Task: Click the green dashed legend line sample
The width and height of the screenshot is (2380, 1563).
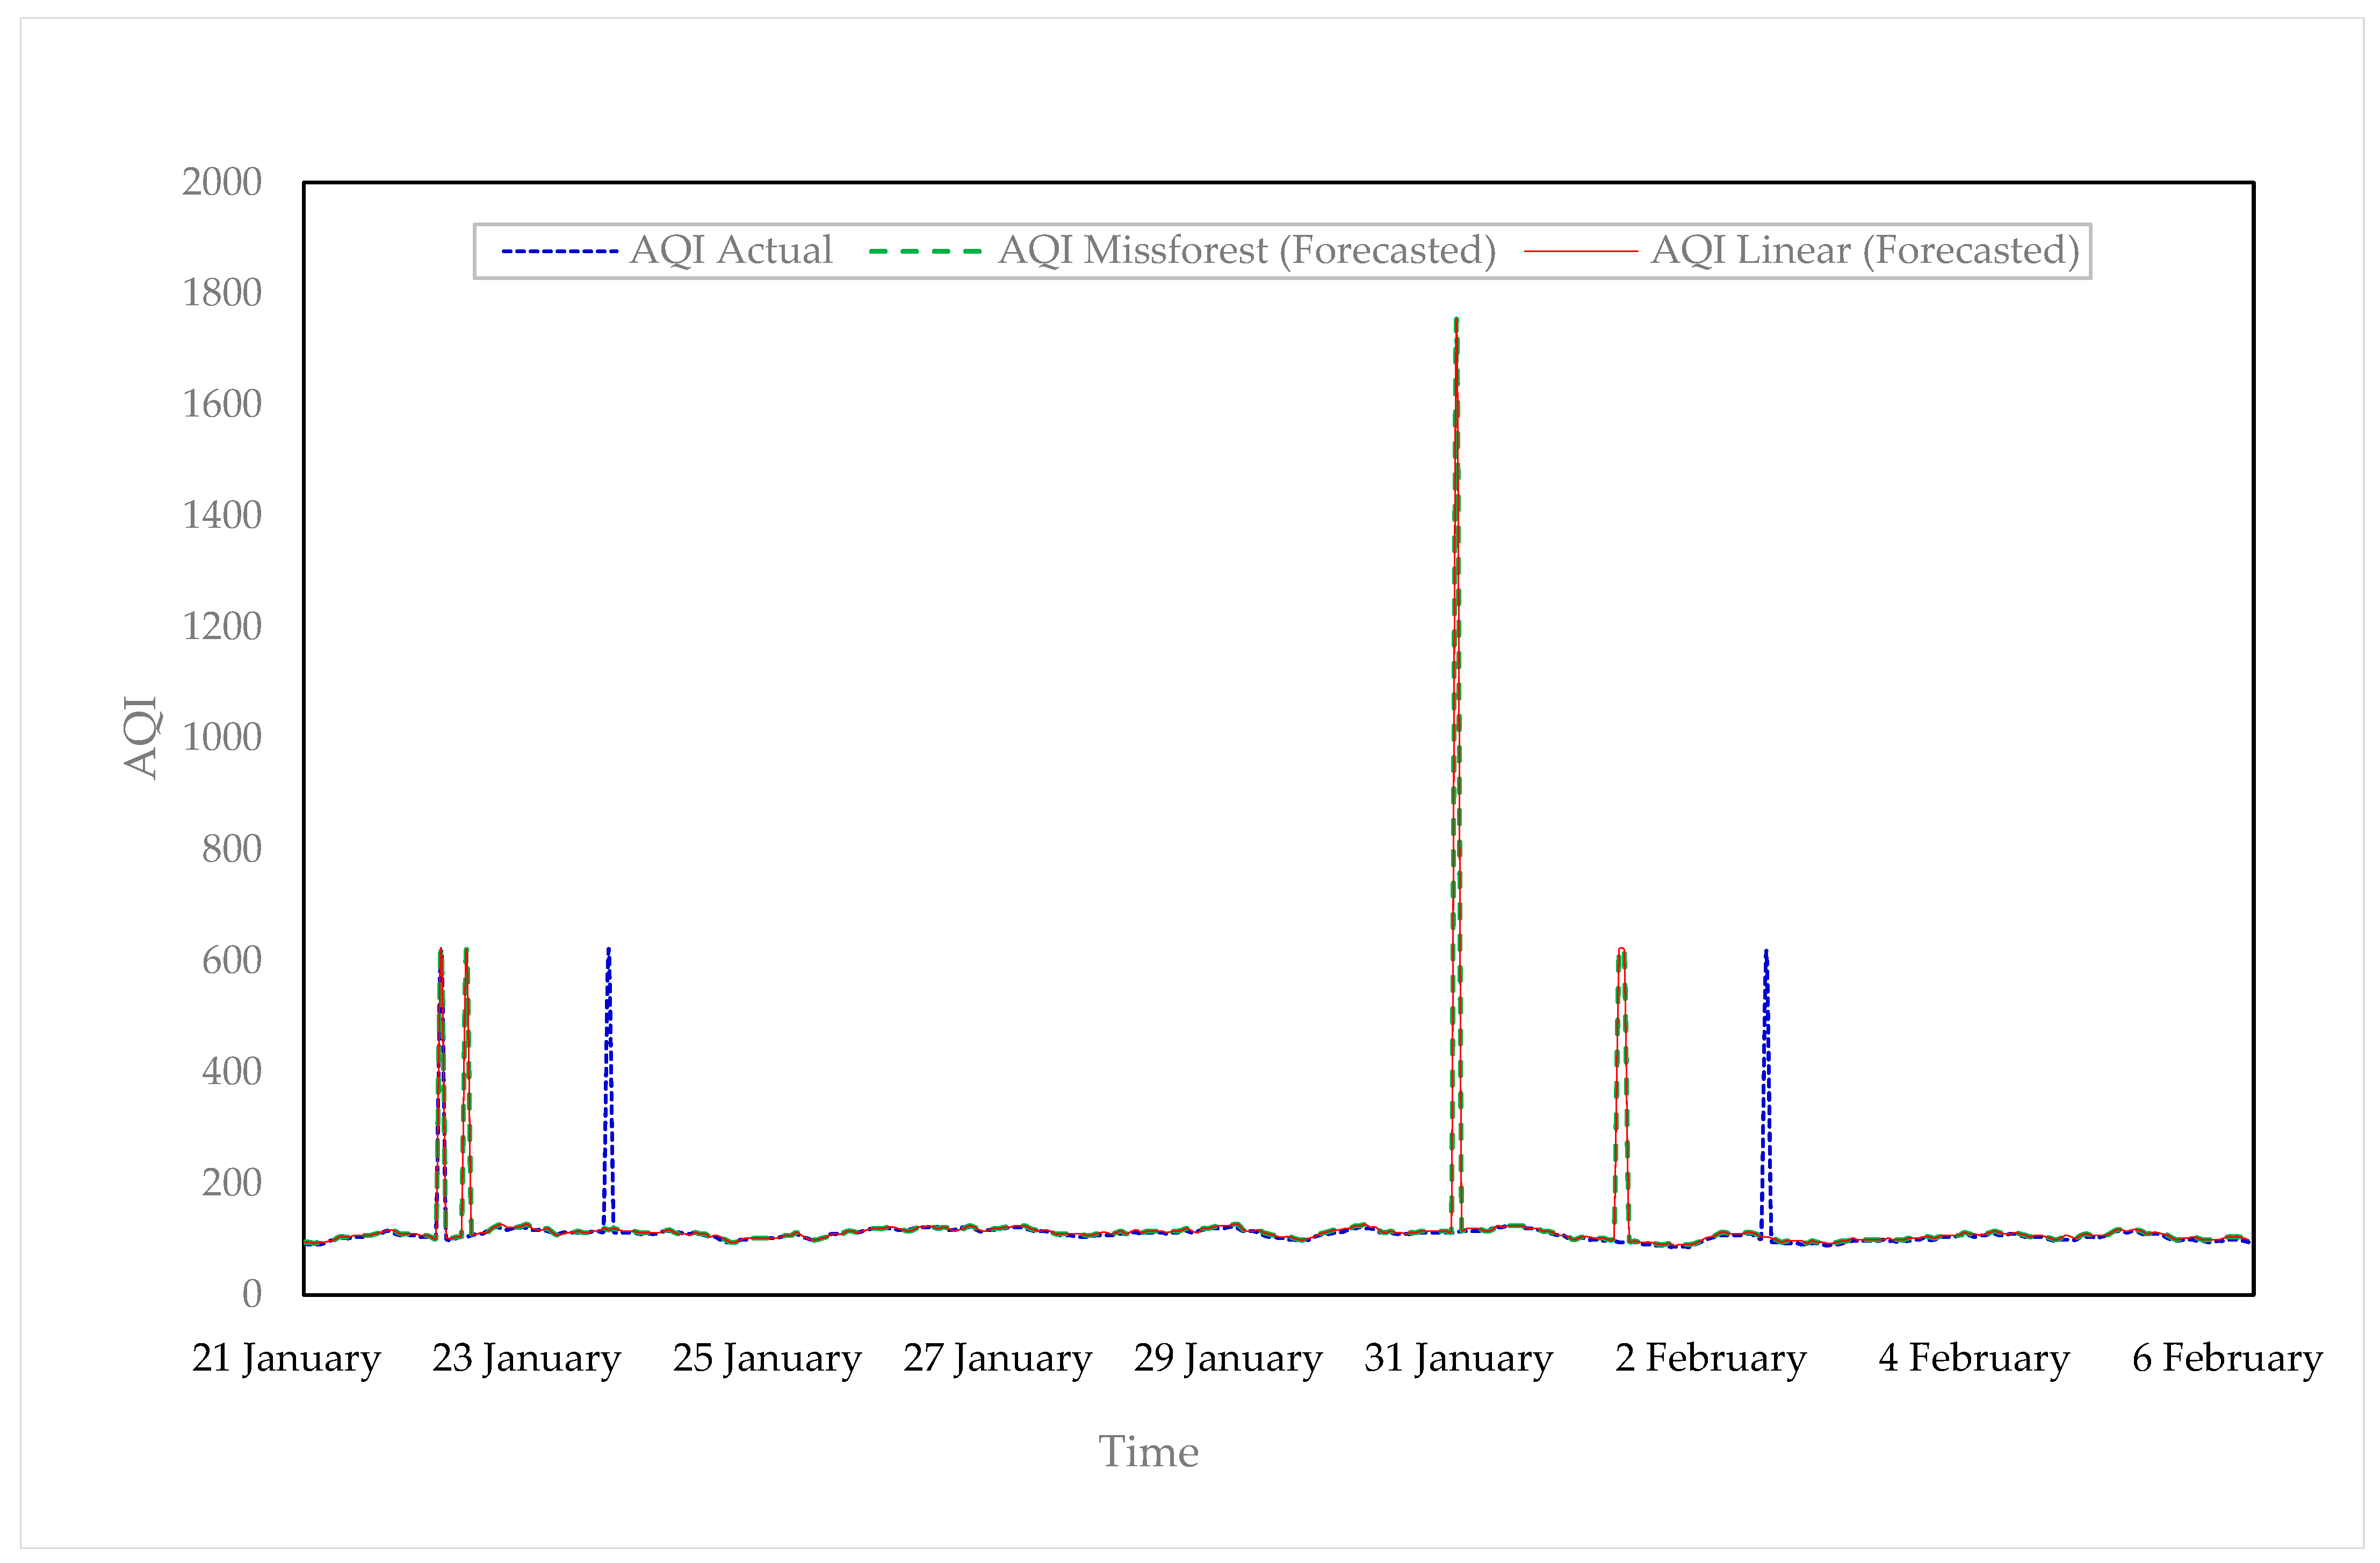Action: (925, 251)
